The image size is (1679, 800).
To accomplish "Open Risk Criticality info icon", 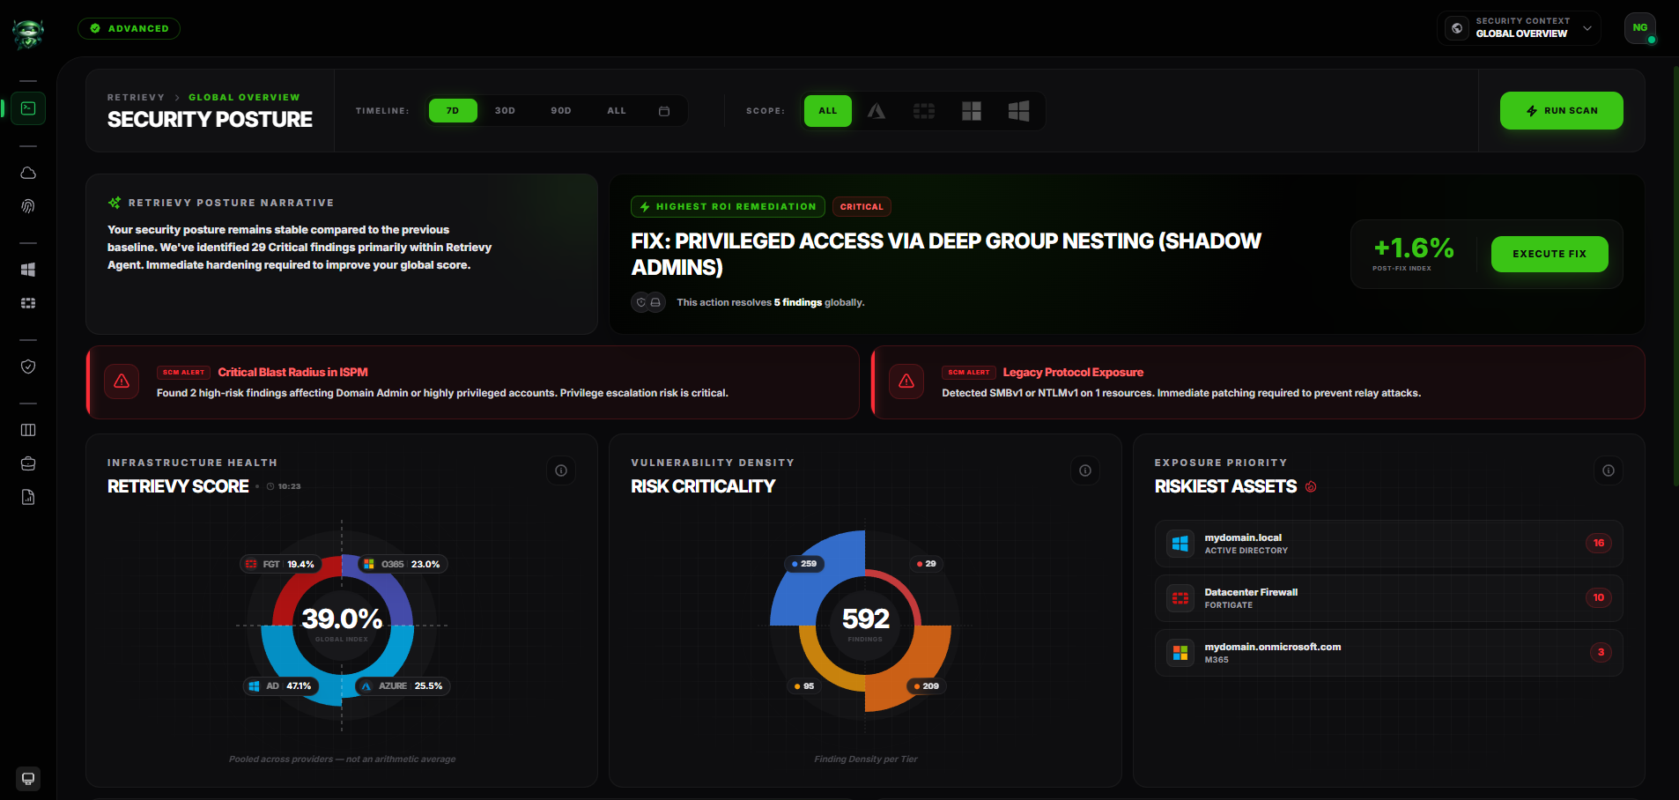I will 1085,470.
